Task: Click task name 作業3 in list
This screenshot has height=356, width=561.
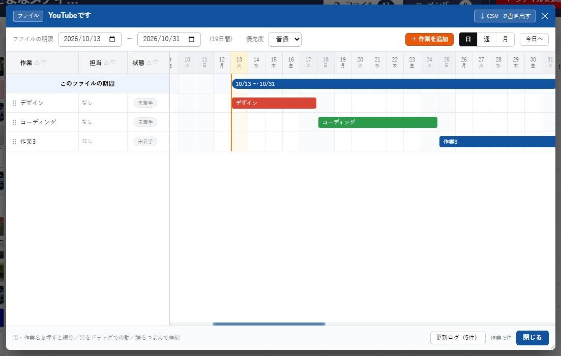Action: 28,141
